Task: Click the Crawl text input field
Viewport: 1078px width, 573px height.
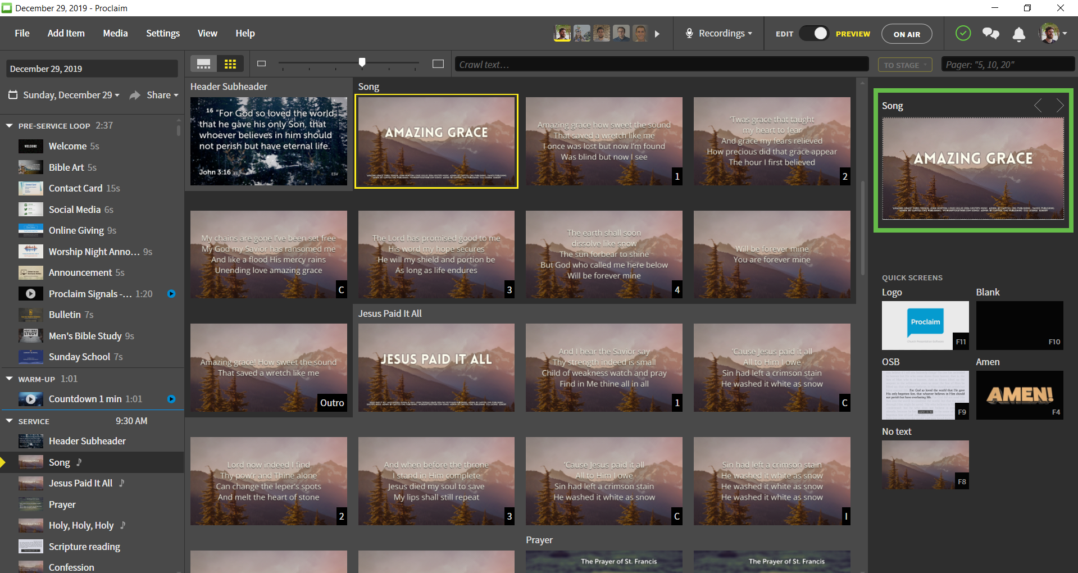Action: tap(661, 64)
